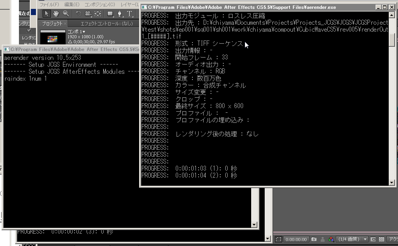Select the Pan Behind anchor tool
Screen dimensions: 398x246
[98, 14]
